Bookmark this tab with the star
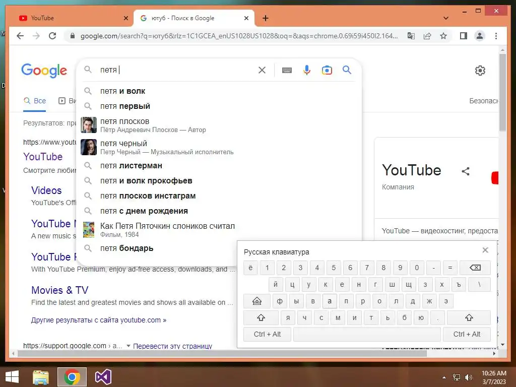 point(443,36)
